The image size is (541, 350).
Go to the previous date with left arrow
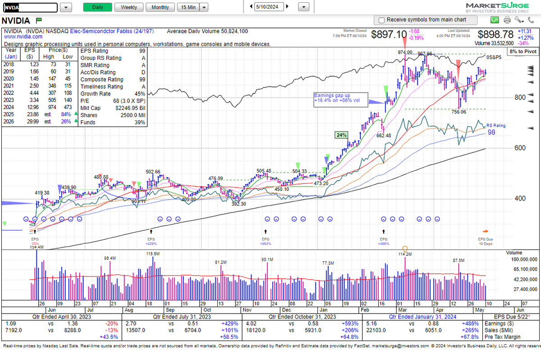point(251,7)
